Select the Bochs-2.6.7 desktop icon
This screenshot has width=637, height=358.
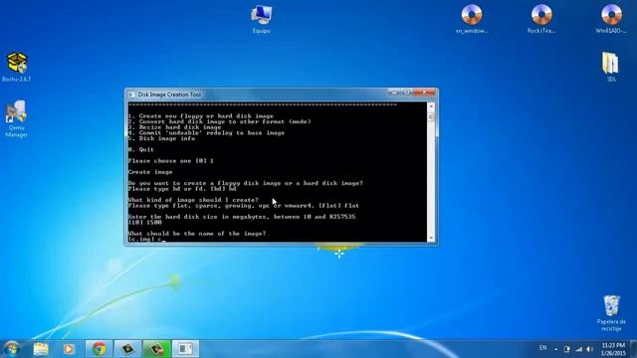pyautogui.click(x=17, y=68)
